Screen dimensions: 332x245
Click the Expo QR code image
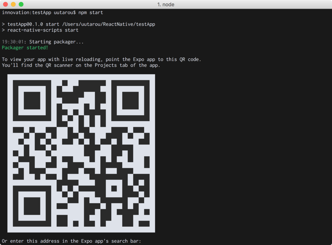click(81, 153)
